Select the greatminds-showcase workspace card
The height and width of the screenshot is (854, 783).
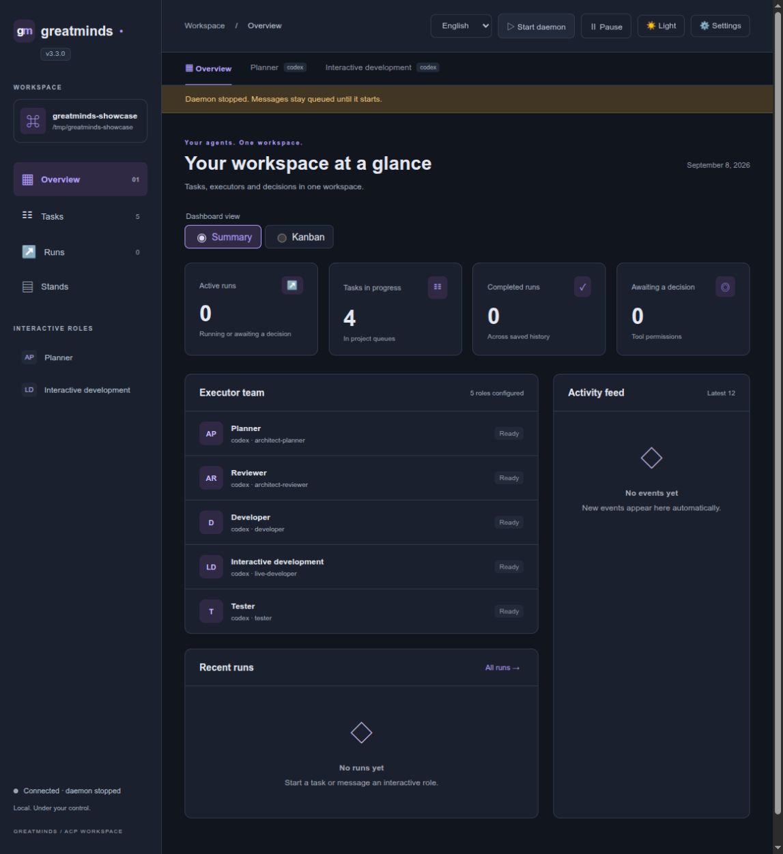coord(81,121)
